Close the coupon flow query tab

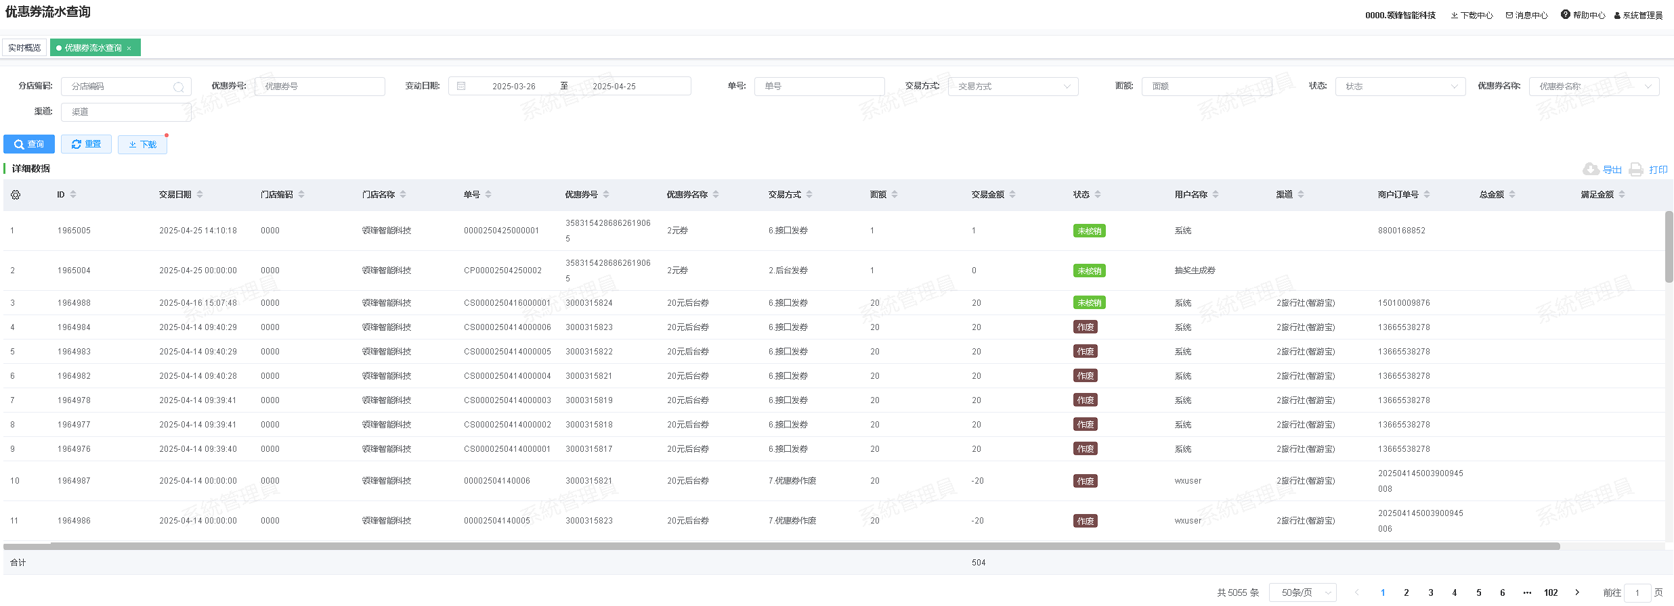point(129,48)
